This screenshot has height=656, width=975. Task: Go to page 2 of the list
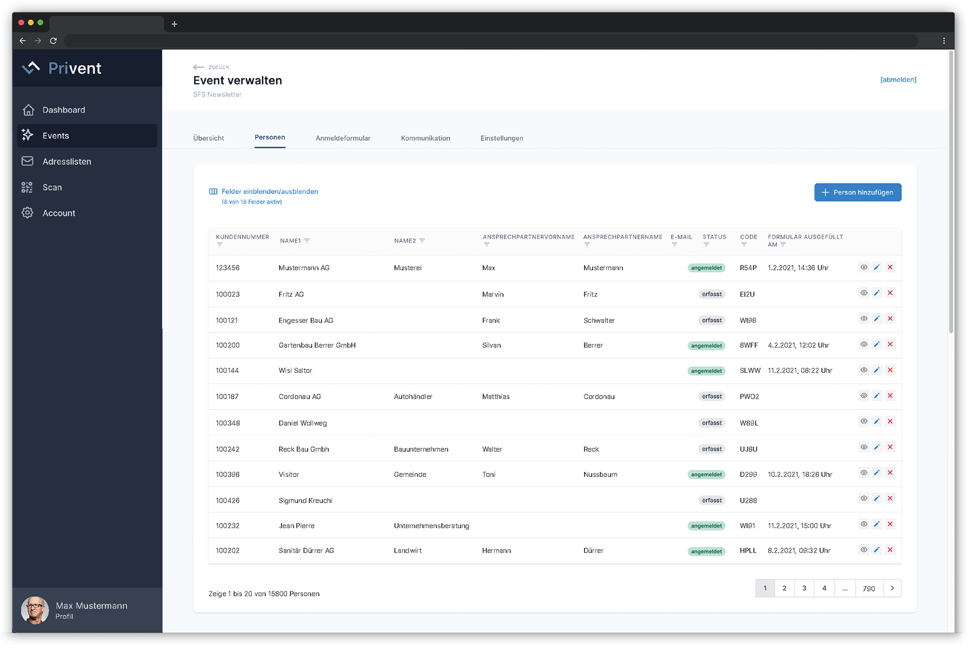(784, 588)
